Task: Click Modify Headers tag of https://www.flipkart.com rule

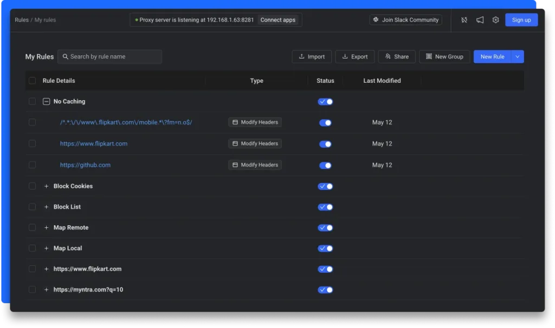Action: pyautogui.click(x=255, y=143)
